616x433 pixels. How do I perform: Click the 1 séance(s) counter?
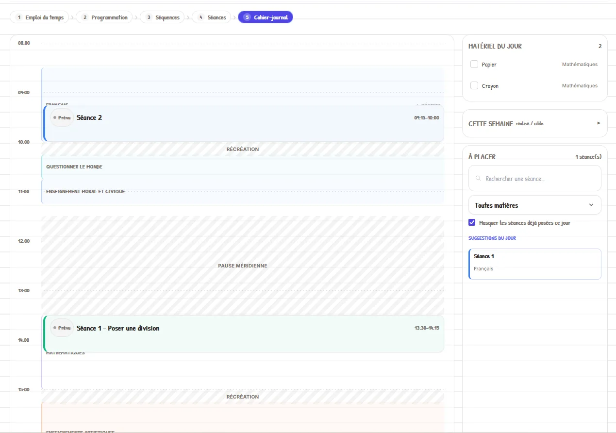(x=588, y=157)
